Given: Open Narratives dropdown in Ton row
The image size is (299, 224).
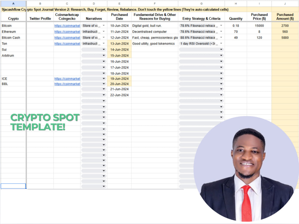Looking at the screenshot, I should (x=104, y=43).
